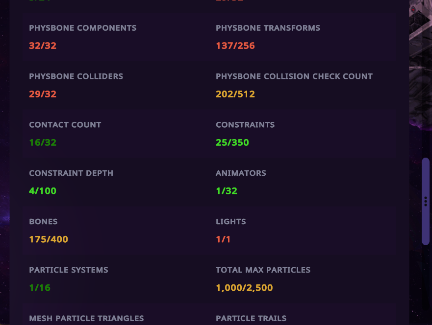Click the Mesh Particle Triangles label
This screenshot has width=432, height=325.
pyautogui.click(x=86, y=319)
